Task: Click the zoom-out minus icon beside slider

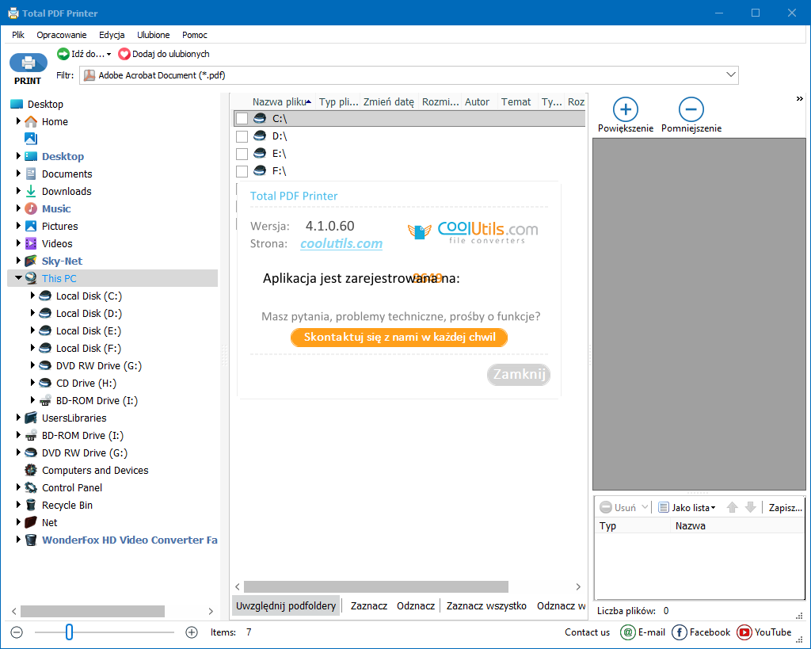Action: pos(17,632)
